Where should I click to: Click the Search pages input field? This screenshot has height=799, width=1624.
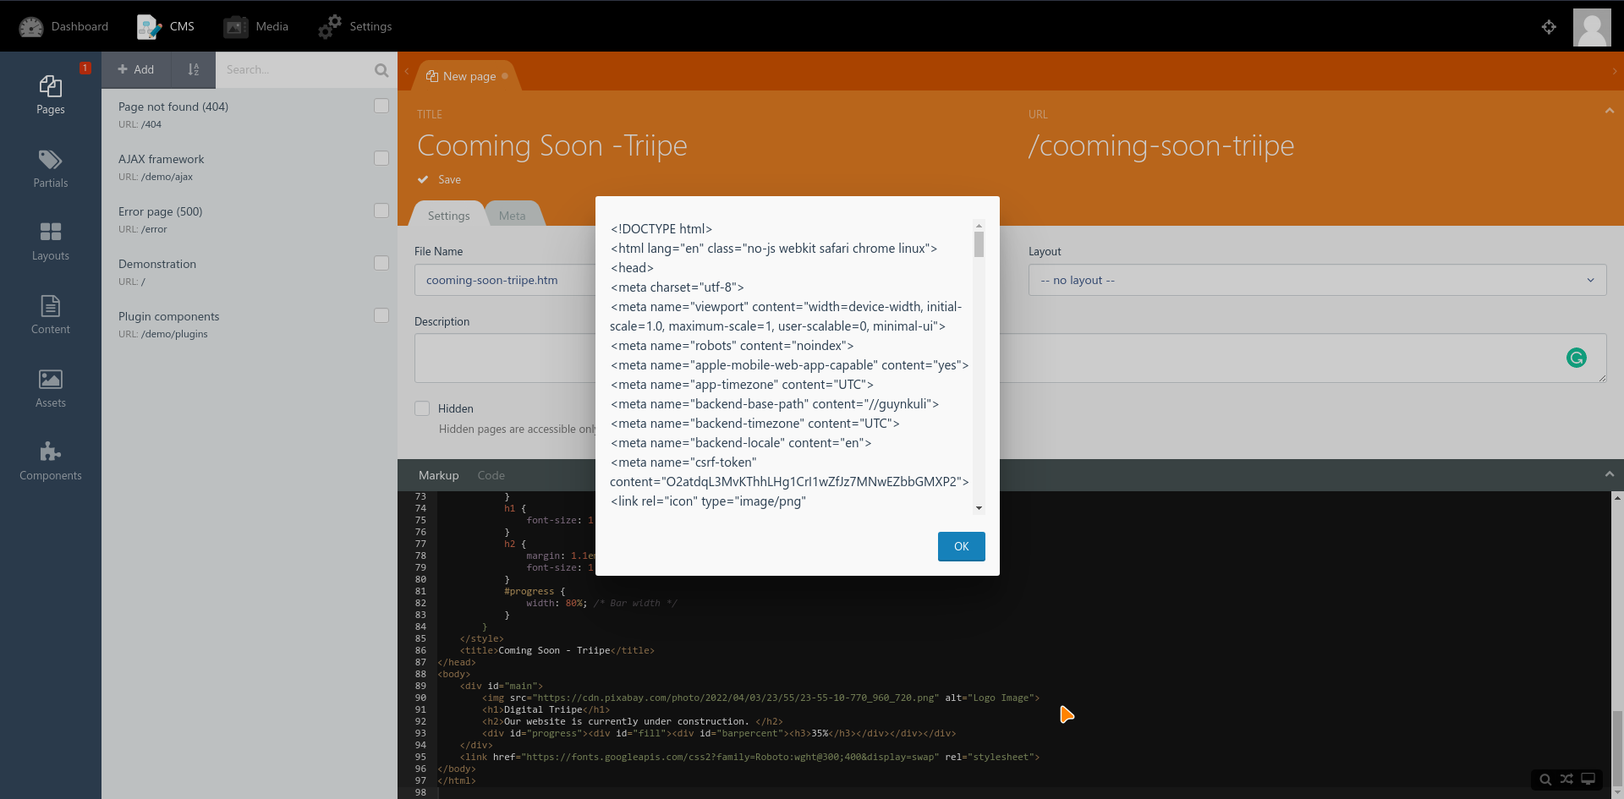coord(294,70)
